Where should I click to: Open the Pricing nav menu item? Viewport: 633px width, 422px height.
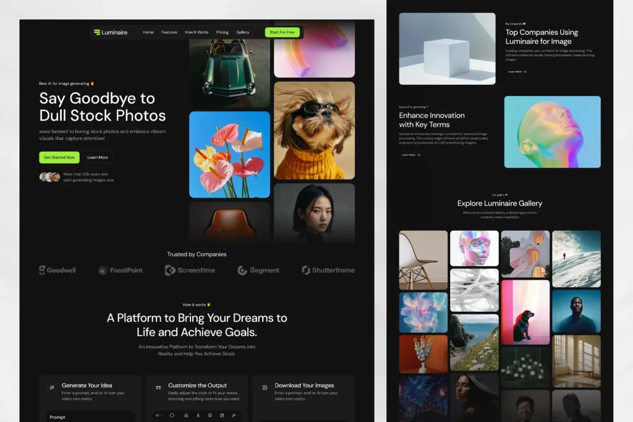coord(222,32)
